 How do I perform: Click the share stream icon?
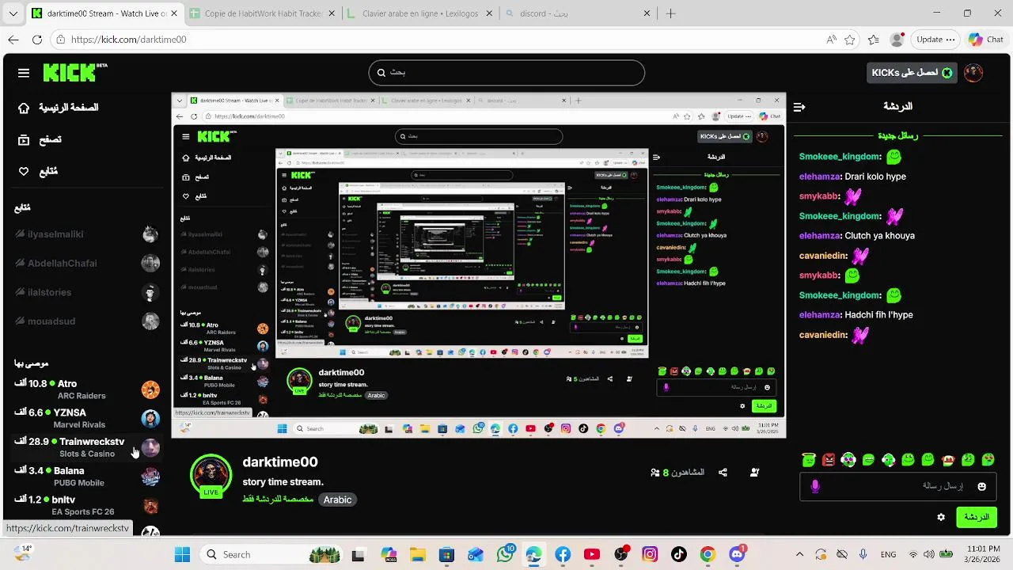click(723, 473)
